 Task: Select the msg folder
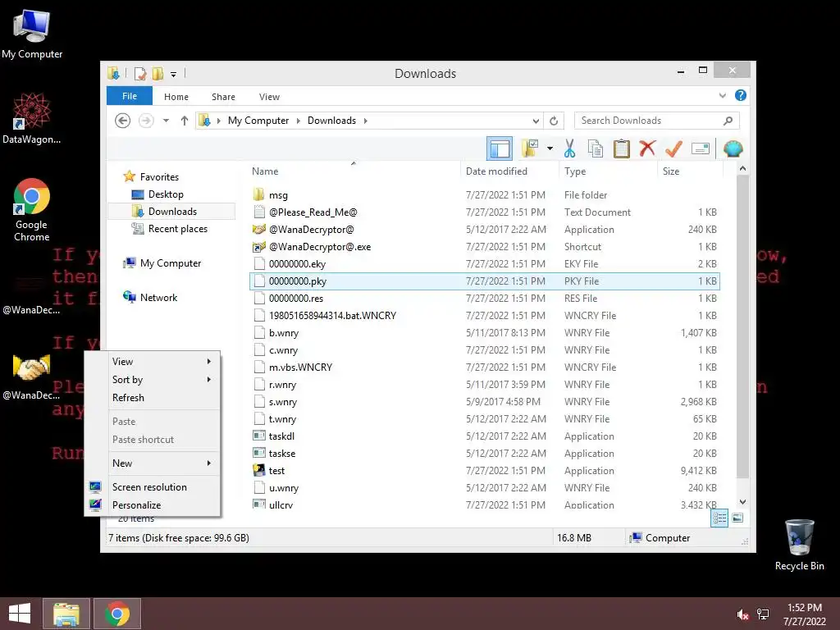pyautogui.click(x=485, y=195)
